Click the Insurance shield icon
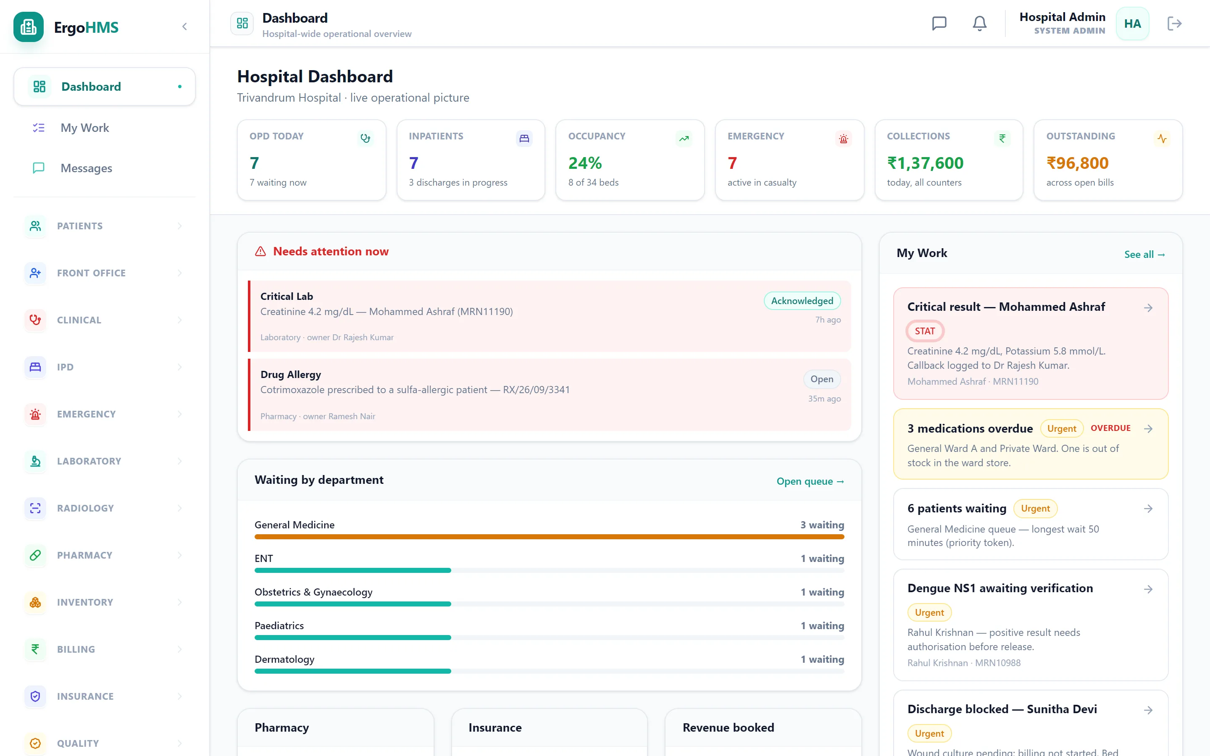 tap(35, 696)
